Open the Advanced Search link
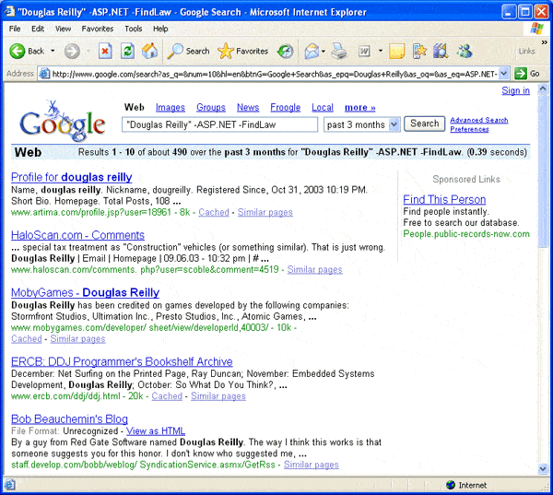Screen dimensions: 553x495 click(479, 120)
